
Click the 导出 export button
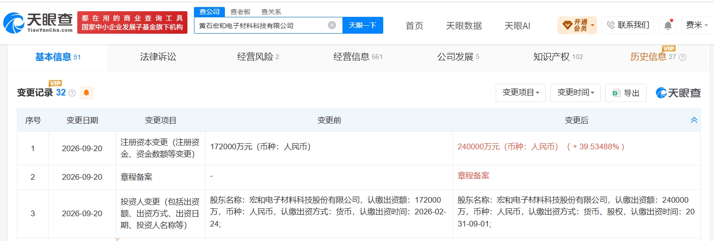click(x=626, y=93)
